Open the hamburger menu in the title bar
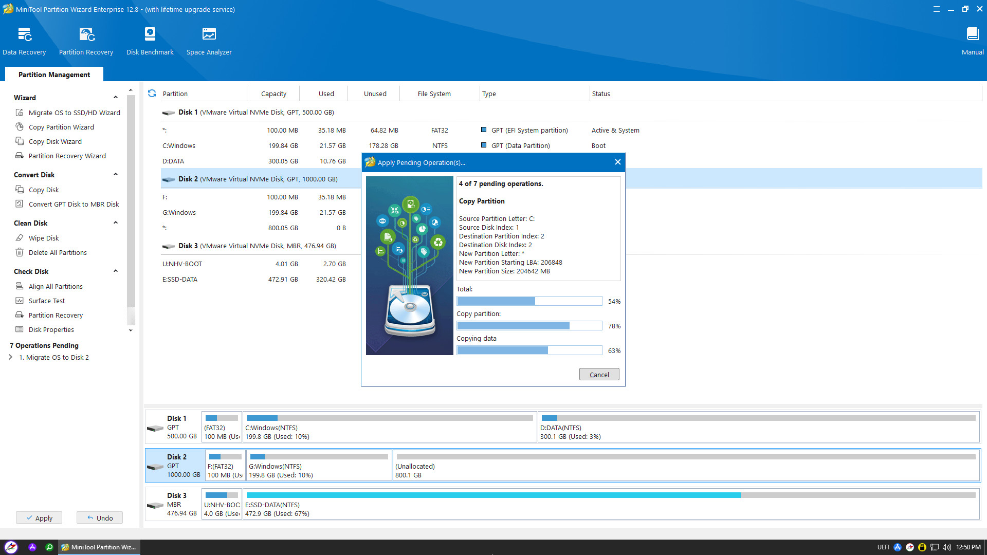This screenshot has height=555, width=987. [x=936, y=9]
